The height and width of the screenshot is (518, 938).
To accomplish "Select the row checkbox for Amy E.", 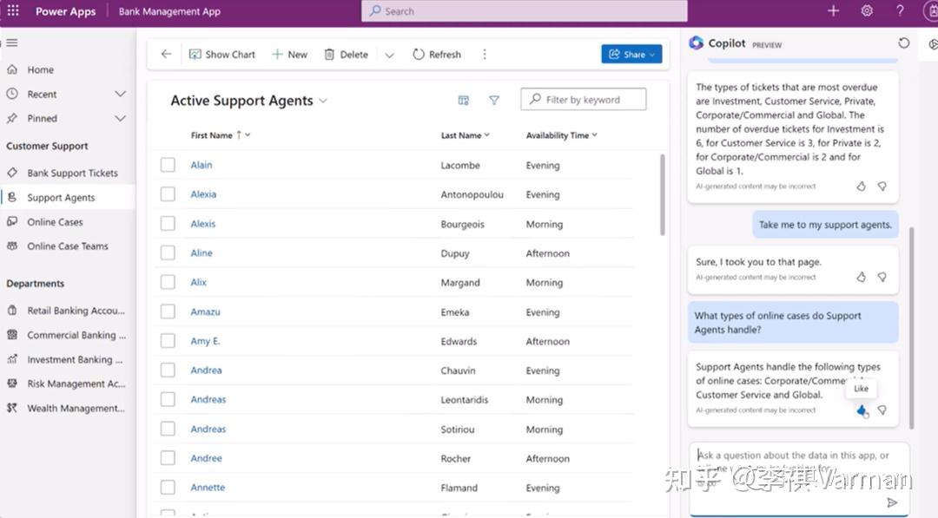I will [168, 341].
